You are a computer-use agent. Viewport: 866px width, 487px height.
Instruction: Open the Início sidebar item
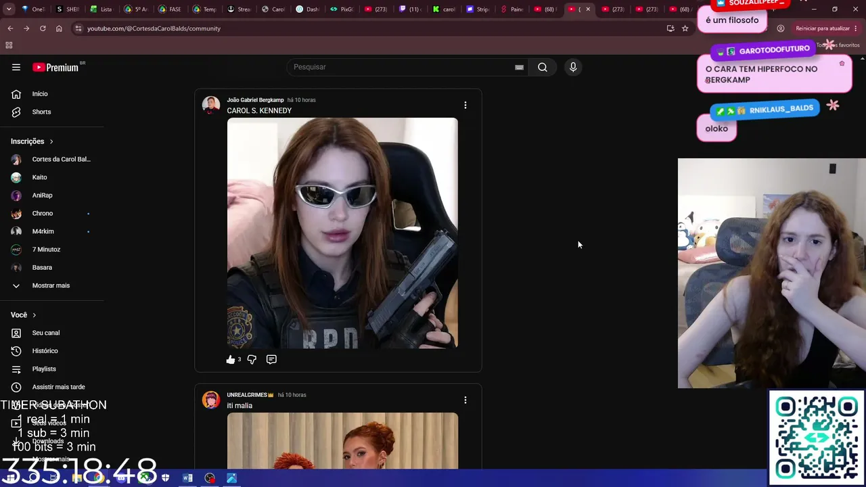pyautogui.click(x=51, y=94)
